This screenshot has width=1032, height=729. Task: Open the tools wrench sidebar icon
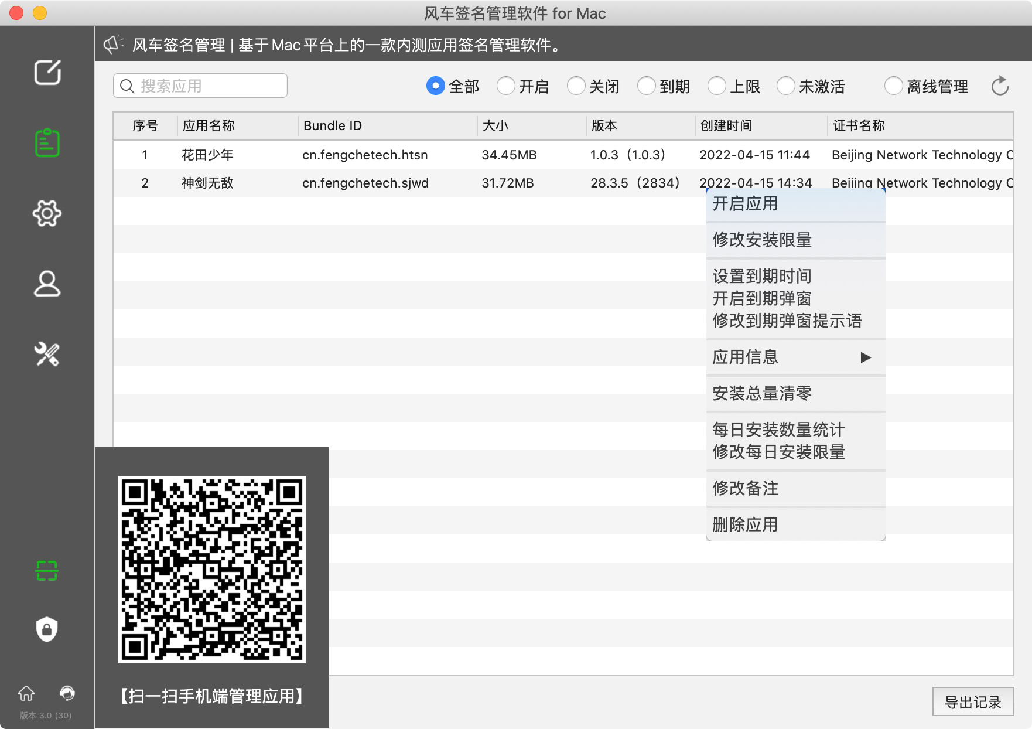(x=47, y=354)
